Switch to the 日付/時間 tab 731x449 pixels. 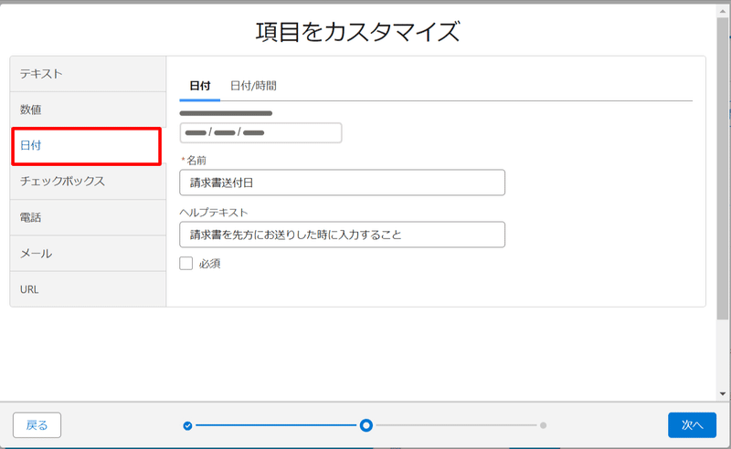(253, 86)
